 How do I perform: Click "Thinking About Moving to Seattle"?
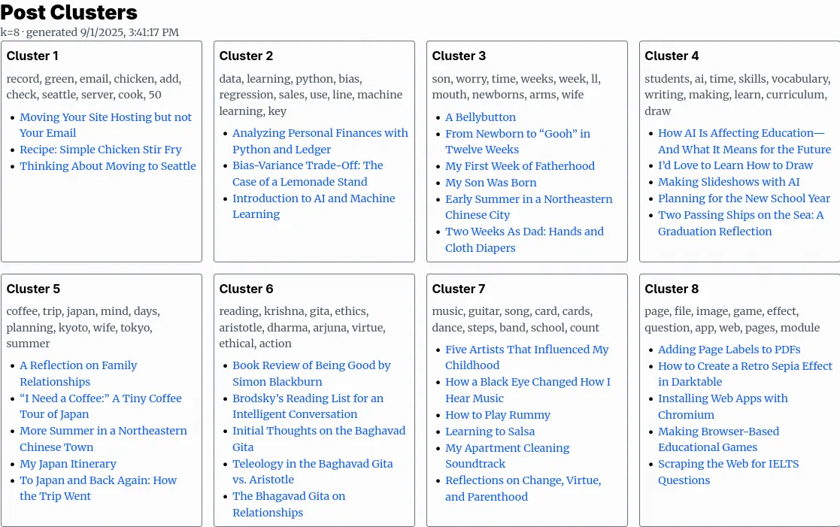pos(108,166)
